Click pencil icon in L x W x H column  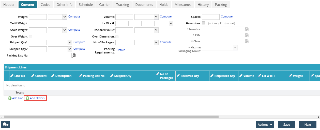[x=259, y=76]
